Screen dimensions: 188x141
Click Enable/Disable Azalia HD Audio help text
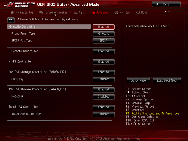(148, 26)
